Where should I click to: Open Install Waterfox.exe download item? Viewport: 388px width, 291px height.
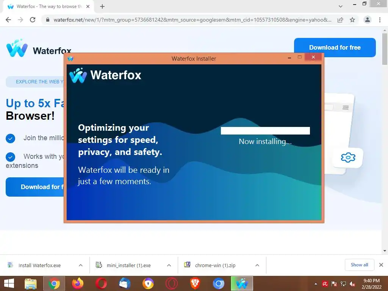pyautogui.click(x=39, y=265)
